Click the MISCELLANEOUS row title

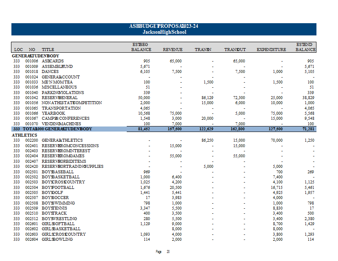point(59,87)
